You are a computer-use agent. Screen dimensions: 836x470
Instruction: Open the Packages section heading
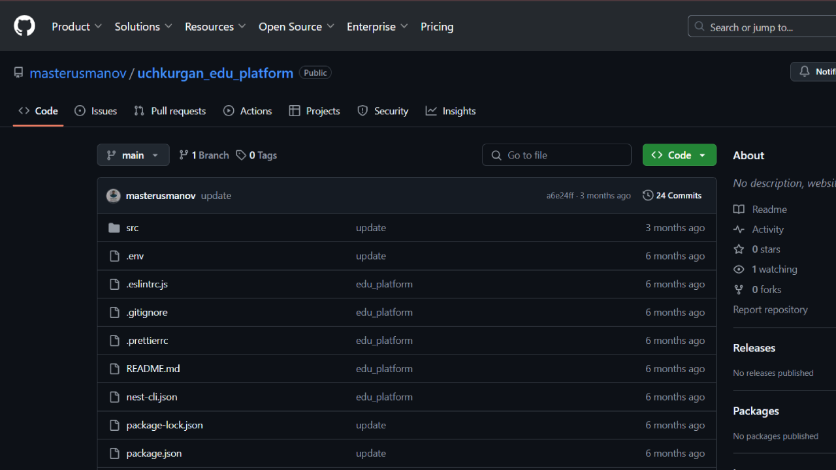756,411
